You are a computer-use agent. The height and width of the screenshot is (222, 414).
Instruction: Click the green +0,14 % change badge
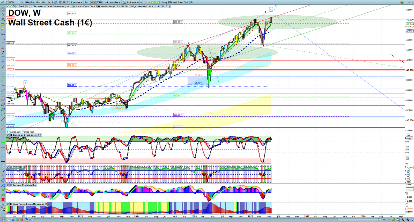[x=155, y=2]
